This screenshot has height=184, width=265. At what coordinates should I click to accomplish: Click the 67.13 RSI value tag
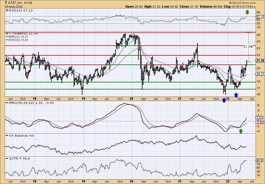pyautogui.click(x=260, y=16)
